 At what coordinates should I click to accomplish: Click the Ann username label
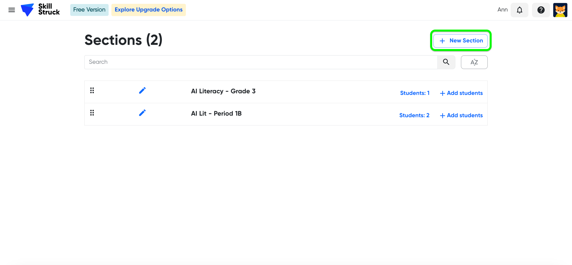click(x=502, y=10)
